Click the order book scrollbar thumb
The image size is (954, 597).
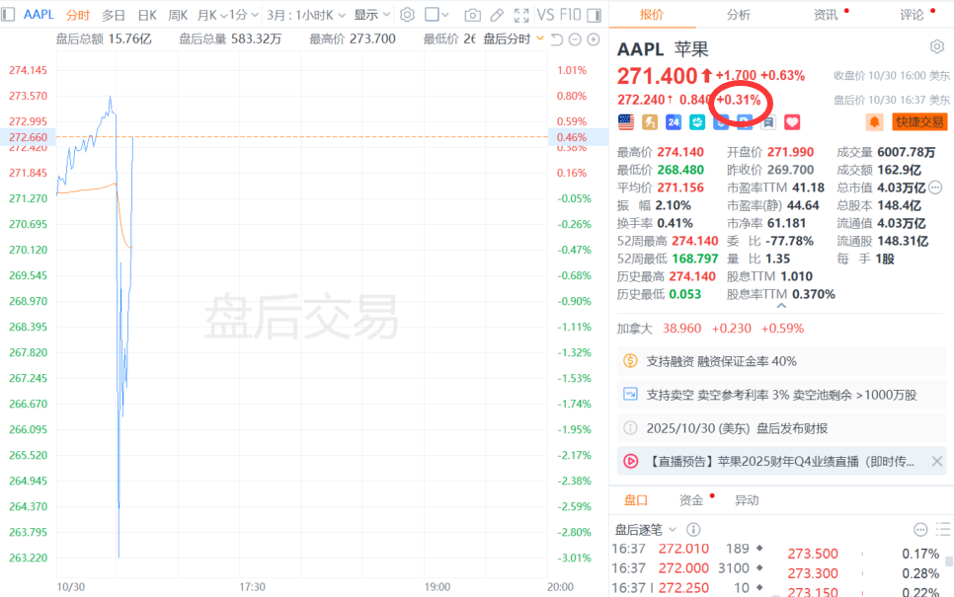coord(949,562)
